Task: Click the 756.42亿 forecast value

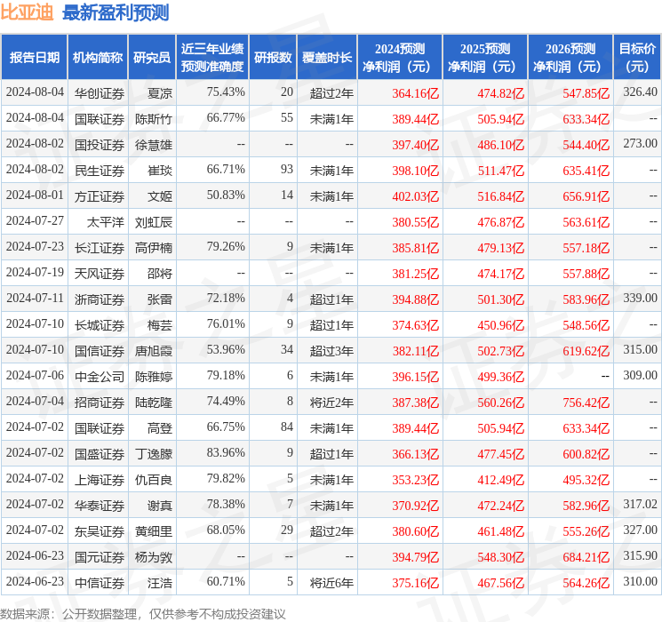Action: tap(586, 402)
